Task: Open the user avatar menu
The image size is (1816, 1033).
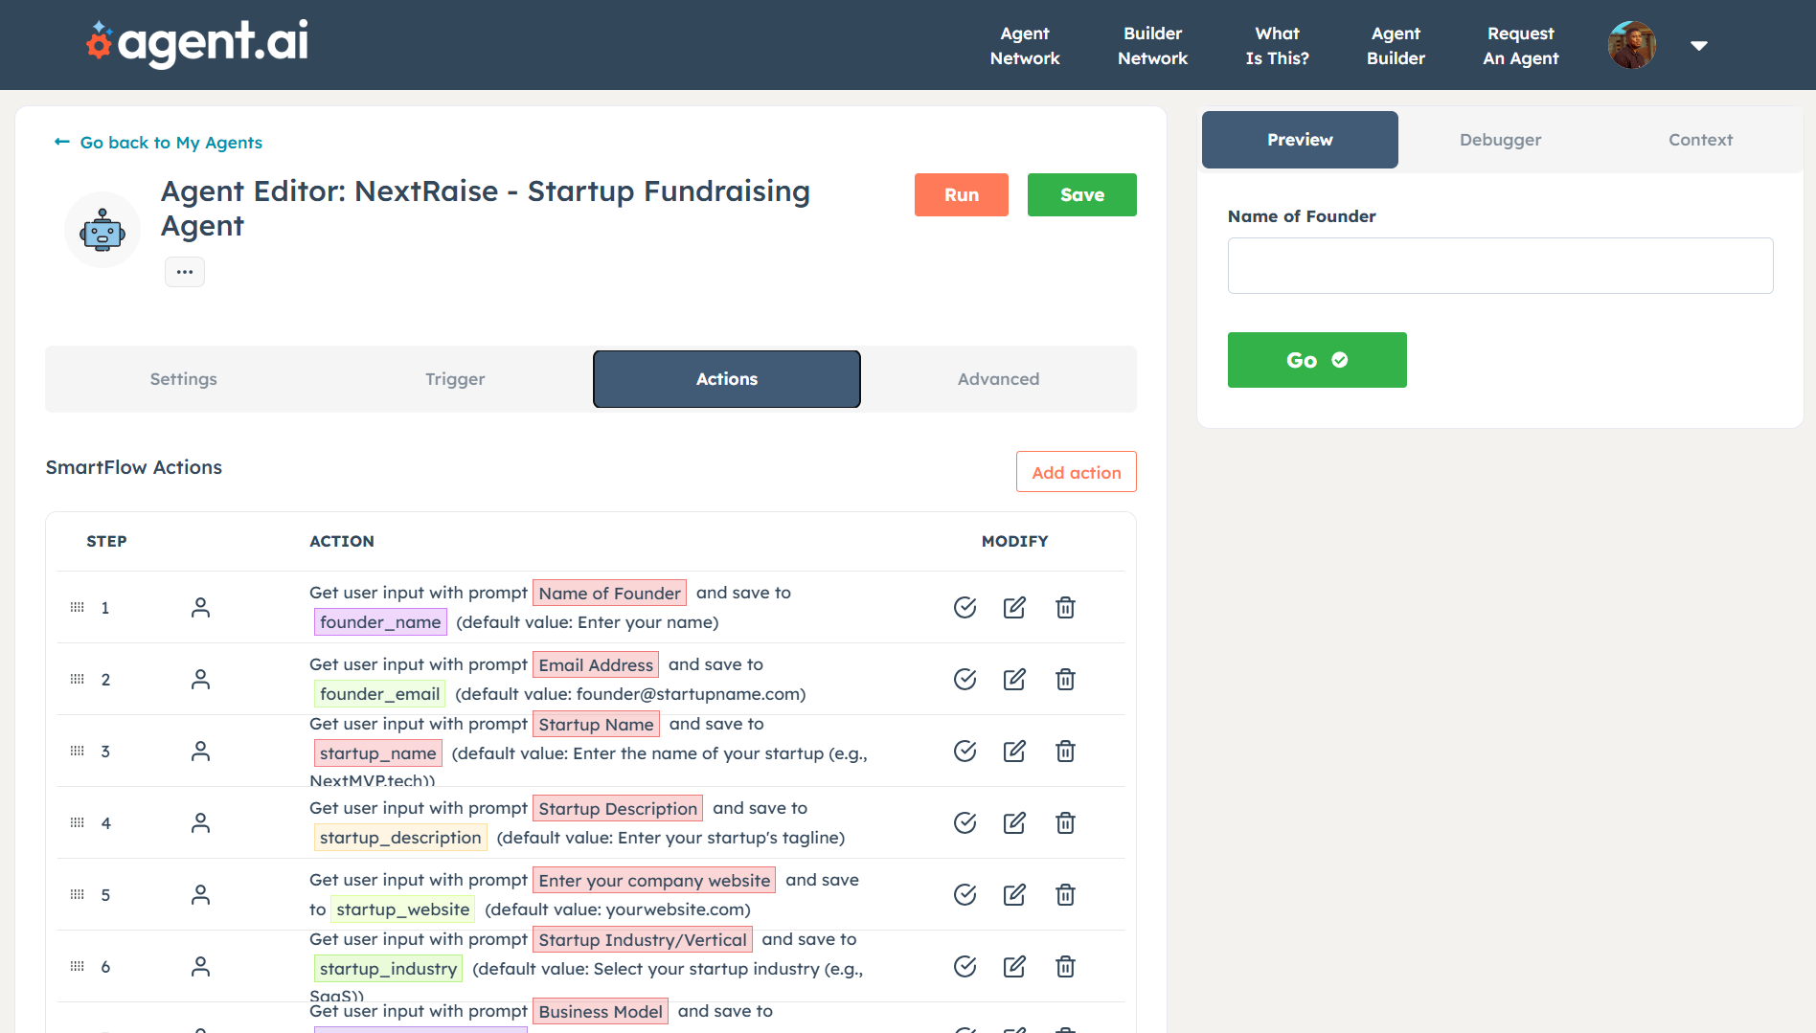Action: (1632, 45)
